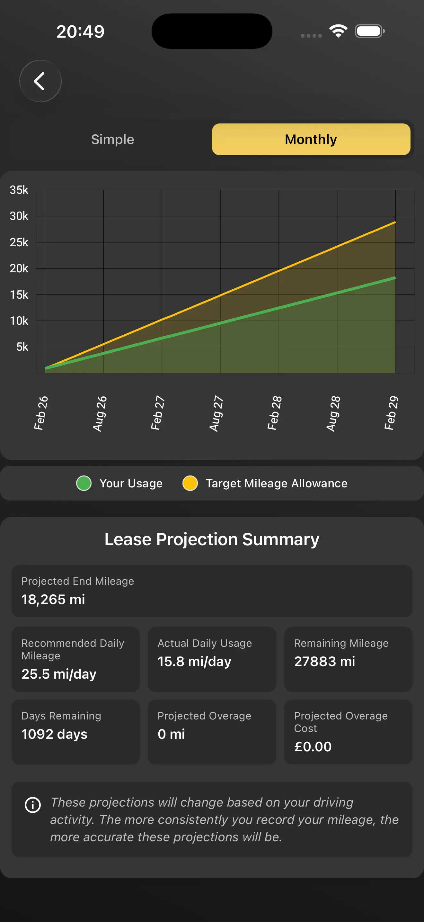
Task: Tap the yellow Target Mileage Allowance dot
Action: tap(190, 483)
